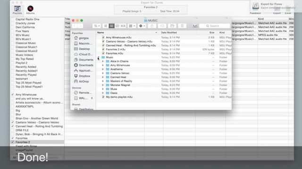Expand the Muse folder
Viewport: 302px width, 169px height.
[x=103, y=89]
